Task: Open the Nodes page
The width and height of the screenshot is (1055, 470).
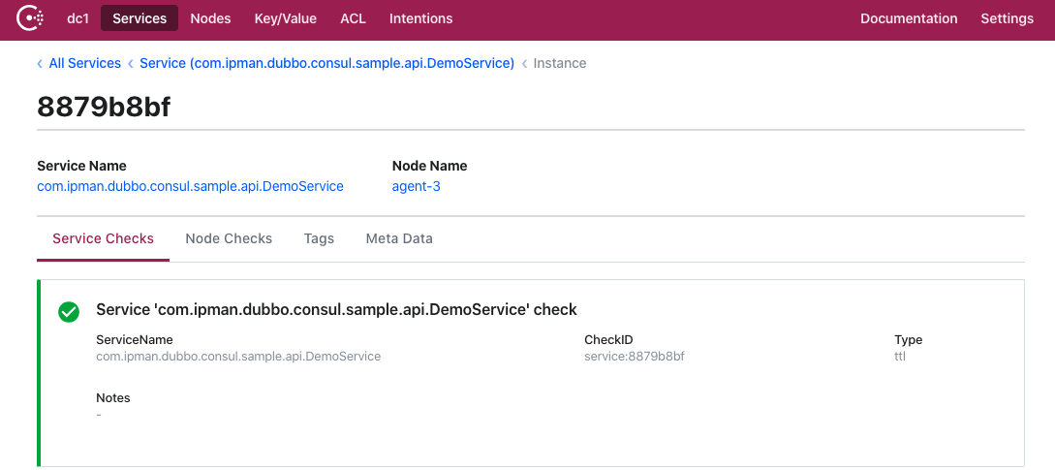Action: click(210, 18)
